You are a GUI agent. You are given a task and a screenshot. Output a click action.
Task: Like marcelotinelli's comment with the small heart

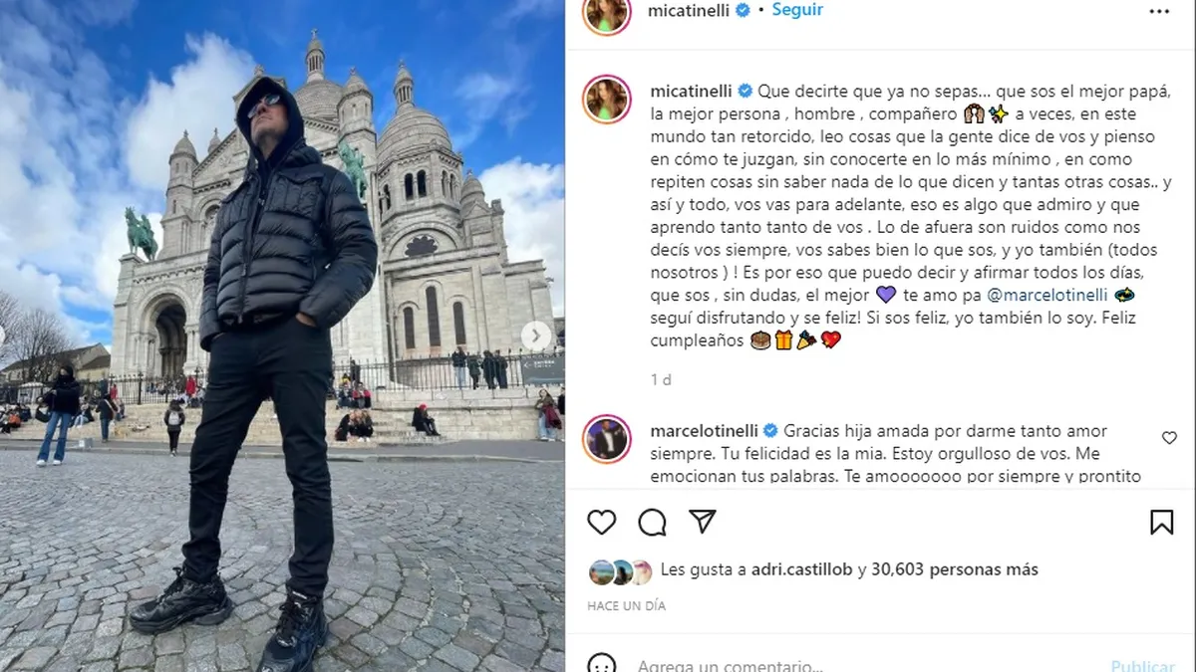point(1169,438)
